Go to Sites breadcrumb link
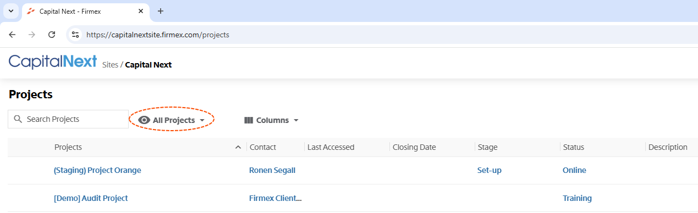Image resolution: width=698 pixels, height=213 pixels. point(110,65)
